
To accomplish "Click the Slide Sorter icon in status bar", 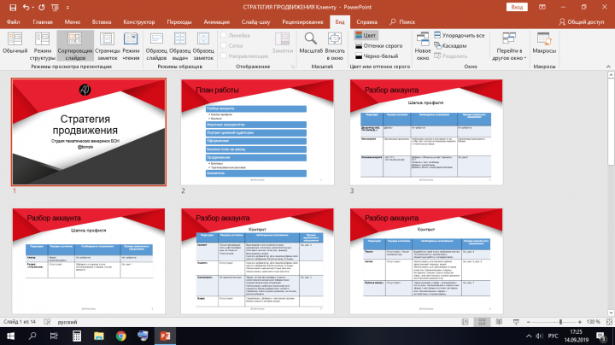I will pos(482,322).
